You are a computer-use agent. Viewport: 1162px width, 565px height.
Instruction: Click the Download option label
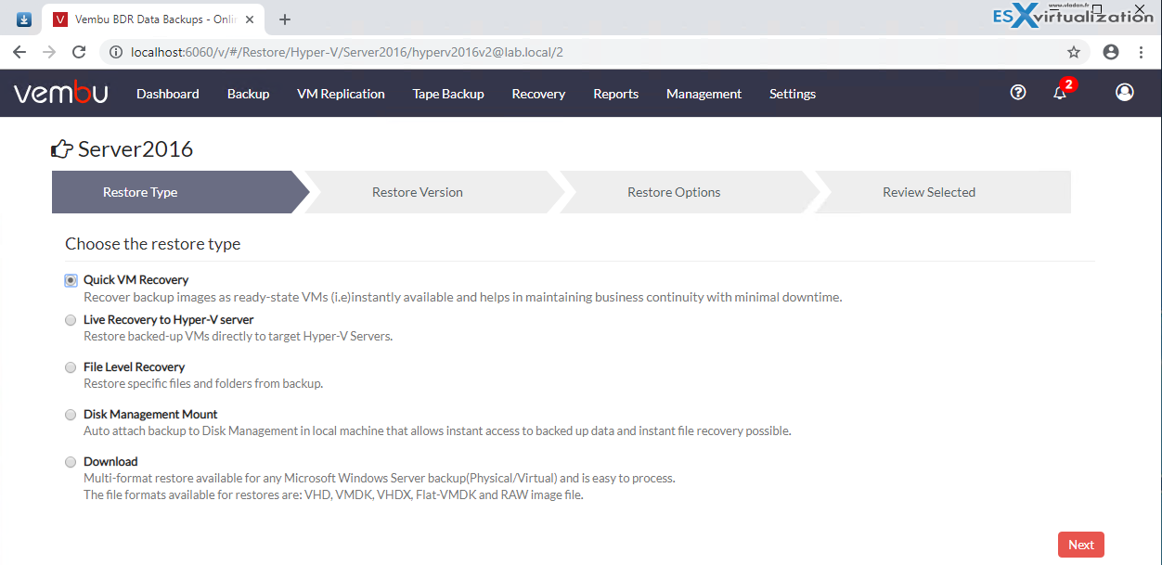coord(110,461)
